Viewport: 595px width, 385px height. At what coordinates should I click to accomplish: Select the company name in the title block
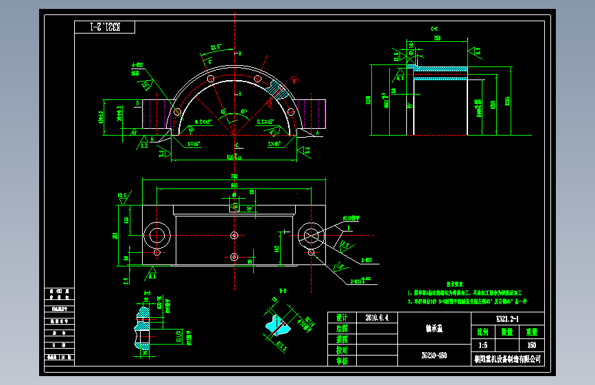coord(507,359)
